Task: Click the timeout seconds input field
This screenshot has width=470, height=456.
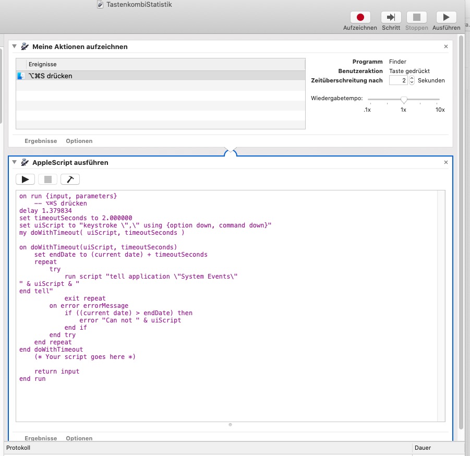Action: click(x=398, y=80)
